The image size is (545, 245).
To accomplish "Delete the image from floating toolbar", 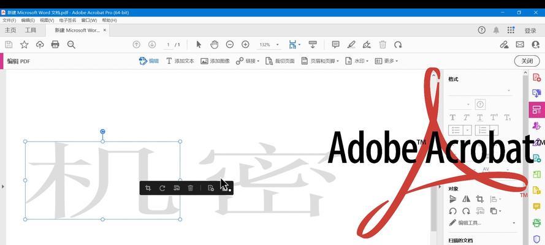I will pyautogui.click(x=191, y=188).
